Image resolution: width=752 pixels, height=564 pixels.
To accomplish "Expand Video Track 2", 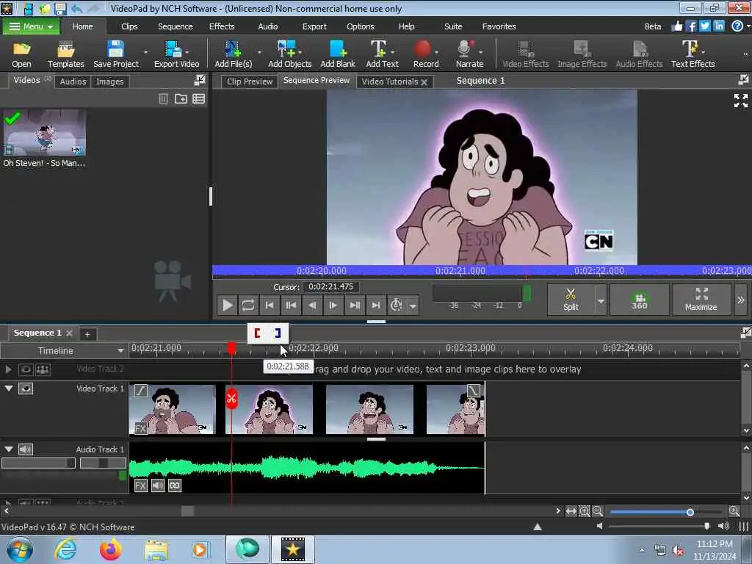I will [8, 369].
